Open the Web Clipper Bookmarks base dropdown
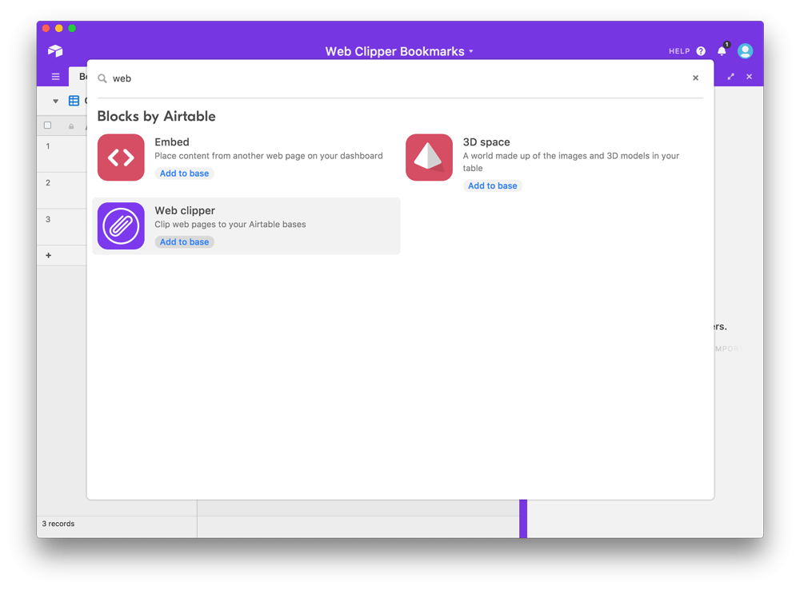The height and width of the screenshot is (590, 800). pyautogui.click(x=399, y=51)
